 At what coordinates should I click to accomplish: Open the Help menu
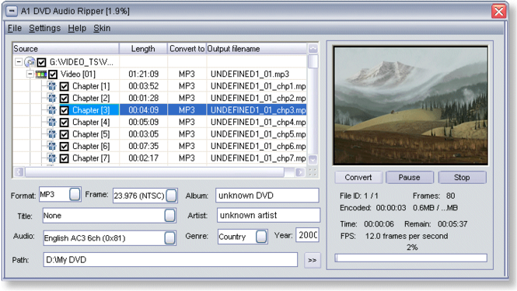pos(77,28)
